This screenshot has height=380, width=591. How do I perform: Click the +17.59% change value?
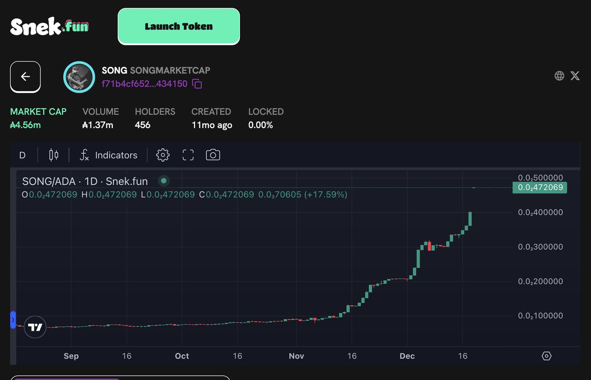326,194
